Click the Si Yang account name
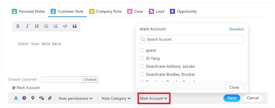The width and height of the screenshot is (275, 108). pyautogui.click(x=153, y=58)
